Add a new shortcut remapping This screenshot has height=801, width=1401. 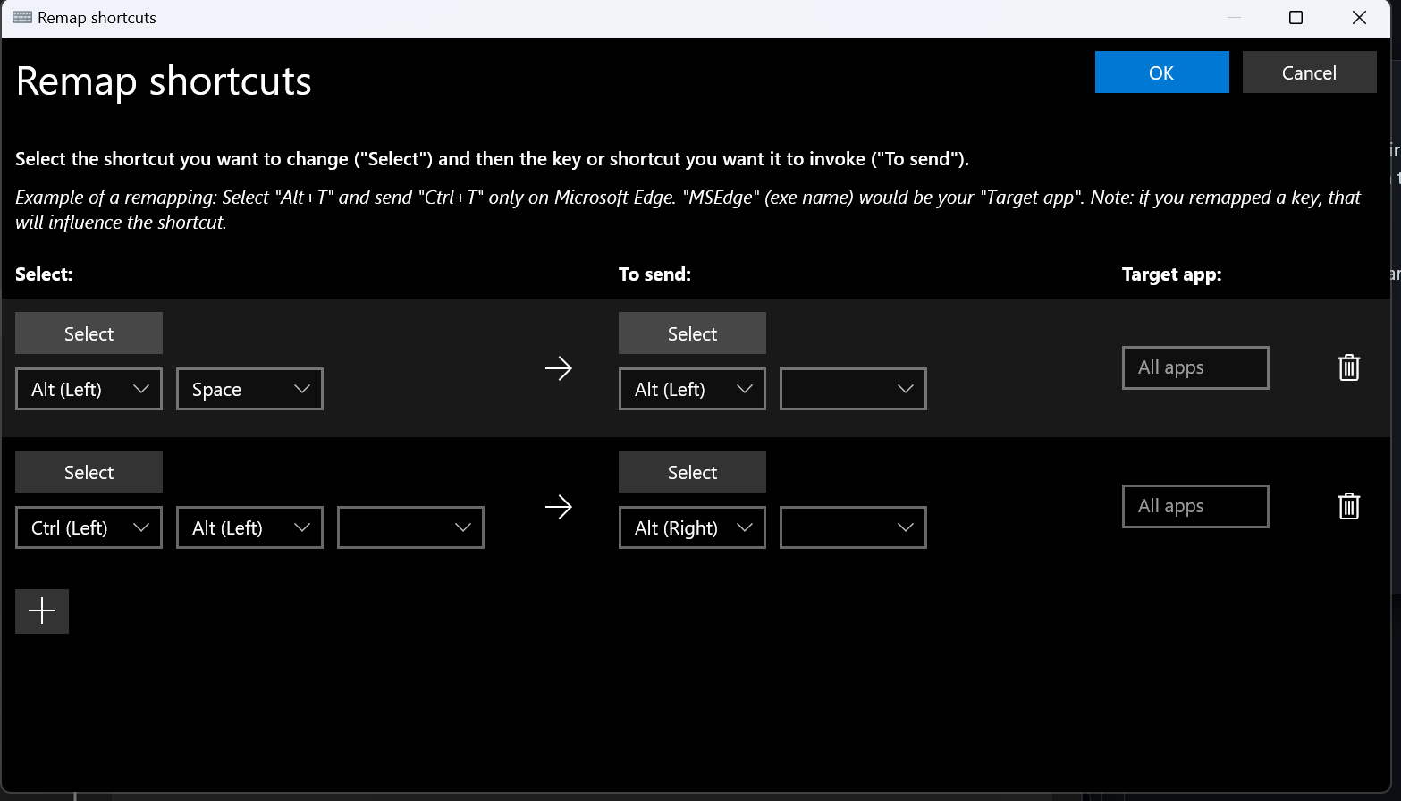[x=41, y=611]
